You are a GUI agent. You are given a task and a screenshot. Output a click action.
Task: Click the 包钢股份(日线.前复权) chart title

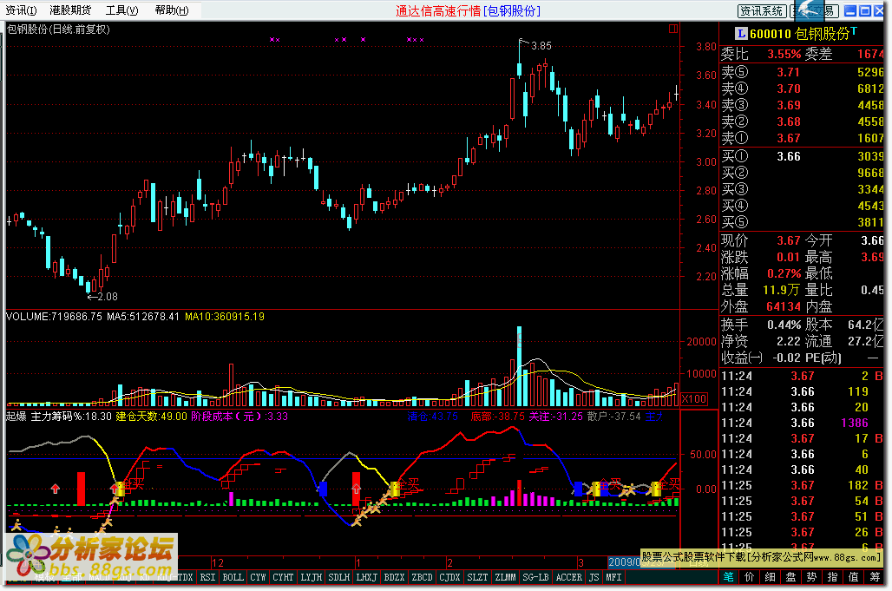click(x=59, y=30)
